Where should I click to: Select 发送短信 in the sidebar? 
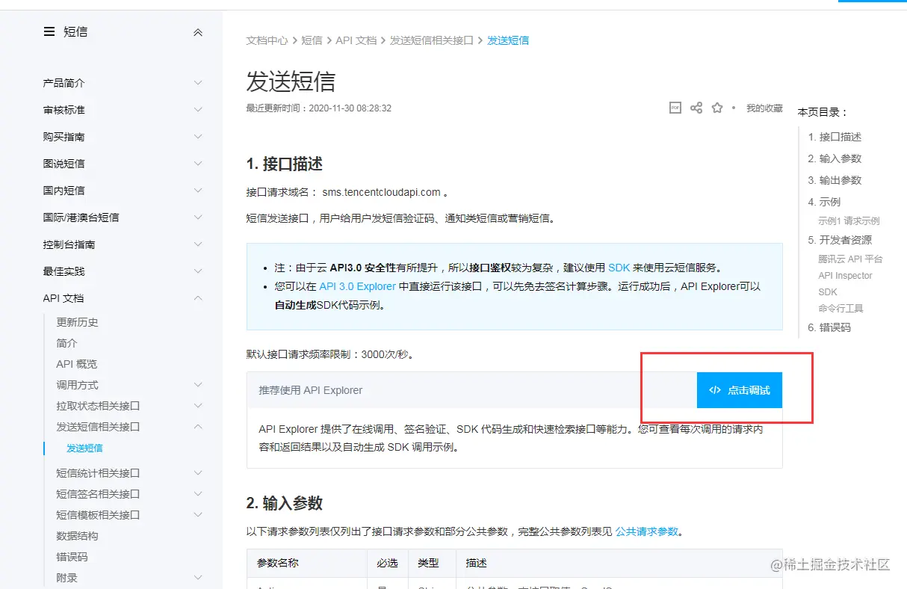coord(84,448)
